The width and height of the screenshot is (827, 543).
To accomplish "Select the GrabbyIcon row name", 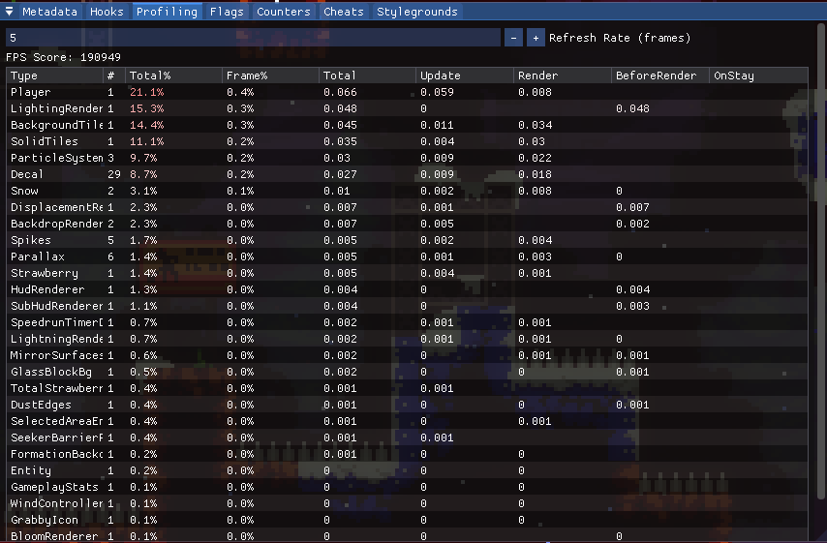I will coord(45,520).
